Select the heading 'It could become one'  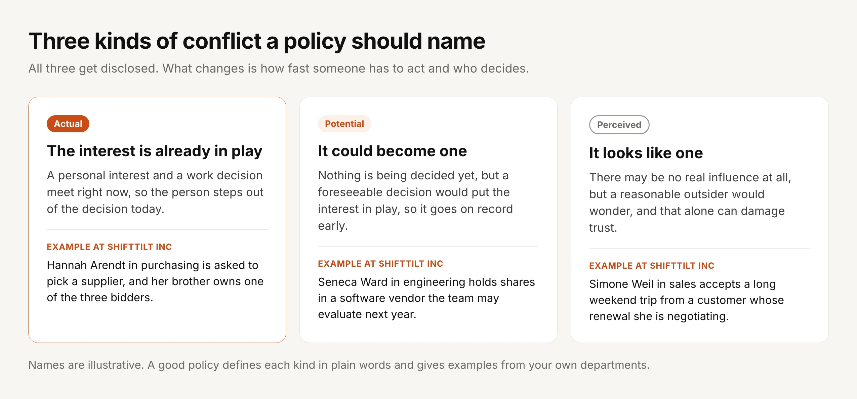pos(392,151)
